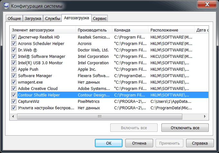Select the Dr.Web ® entry name

27,50
